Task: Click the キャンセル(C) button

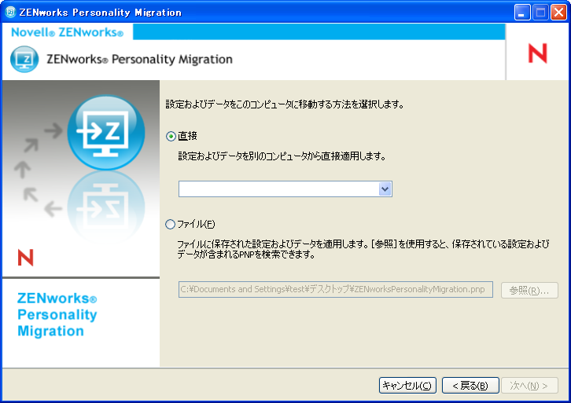Action: [407, 386]
